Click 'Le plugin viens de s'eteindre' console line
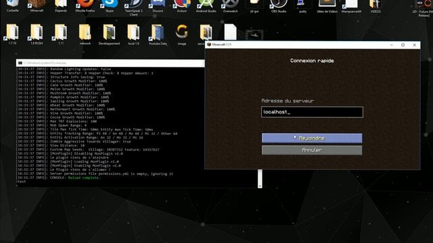 coord(62,157)
